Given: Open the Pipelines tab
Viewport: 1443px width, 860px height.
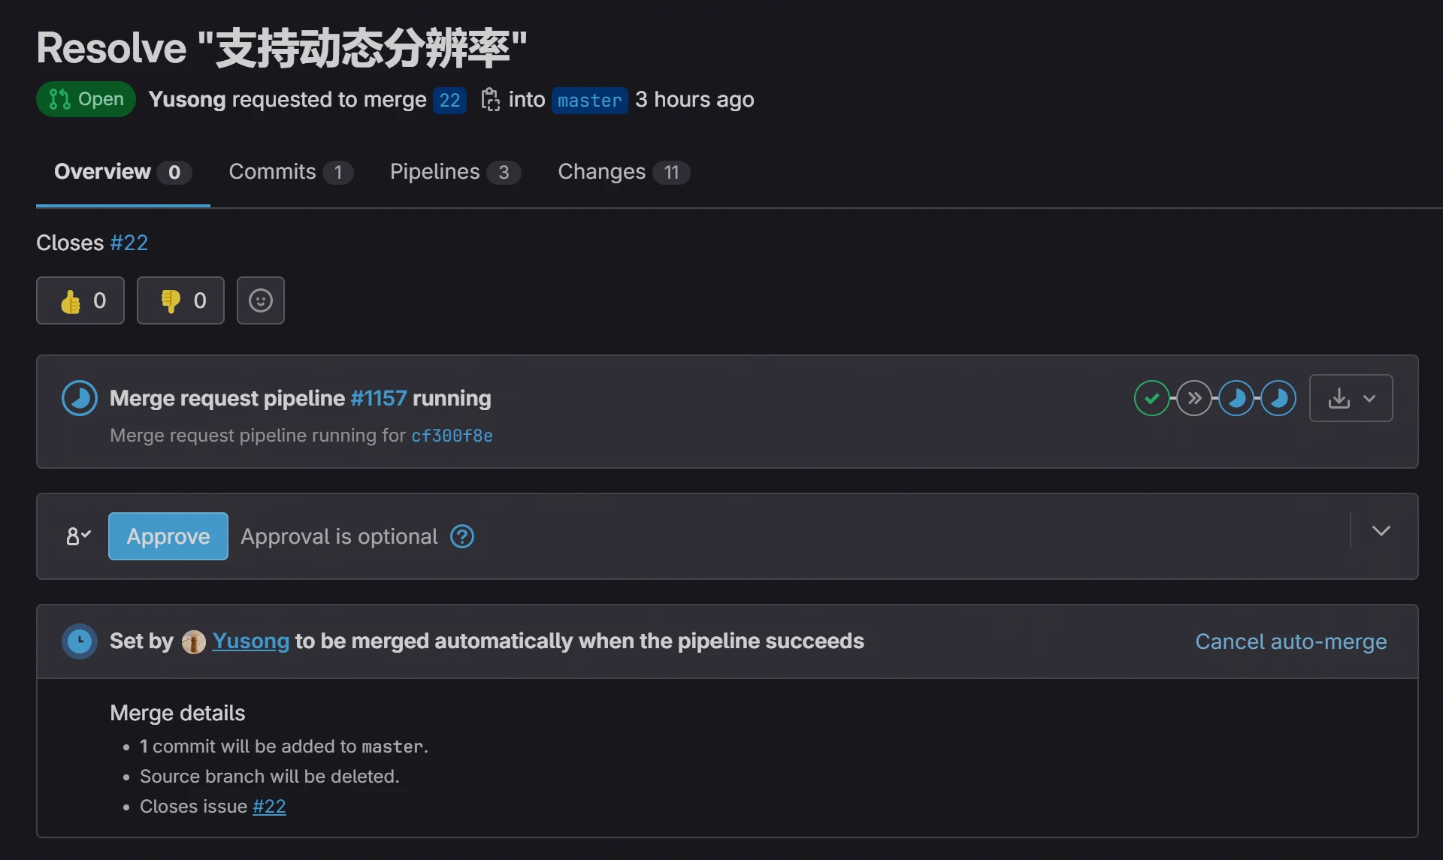Looking at the screenshot, I should click(x=454, y=172).
